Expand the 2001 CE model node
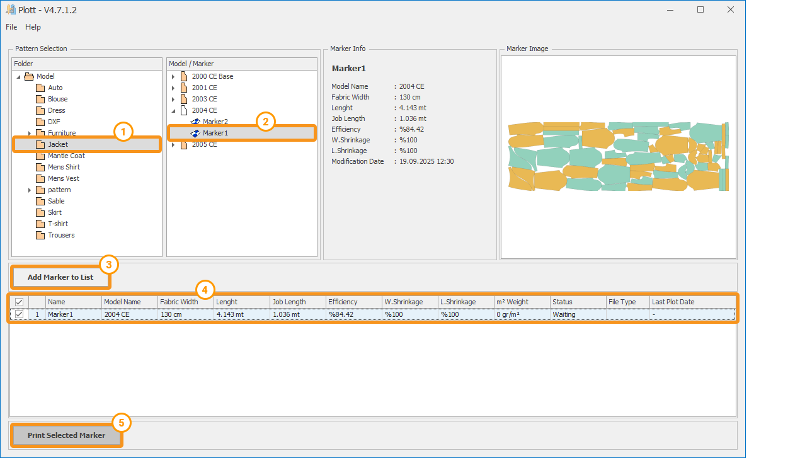This screenshot has height=458, width=800. [x=173, y=88]
